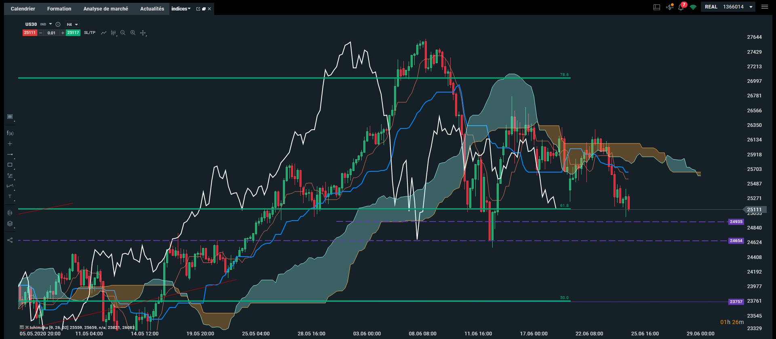
Task: Zoom out the chart with magnifier minus
Action: (123, 33)
